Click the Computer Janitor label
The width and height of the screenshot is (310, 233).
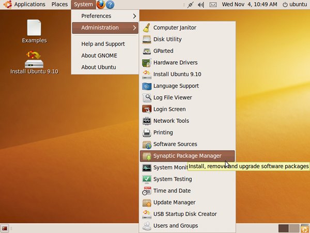pyautogui.click(x=175, y=27)
